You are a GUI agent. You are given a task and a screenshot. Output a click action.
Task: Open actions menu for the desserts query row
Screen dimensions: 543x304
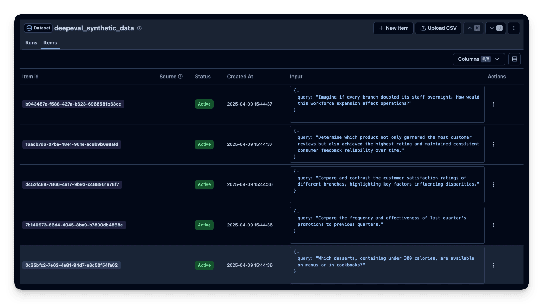tap(493, 265)
